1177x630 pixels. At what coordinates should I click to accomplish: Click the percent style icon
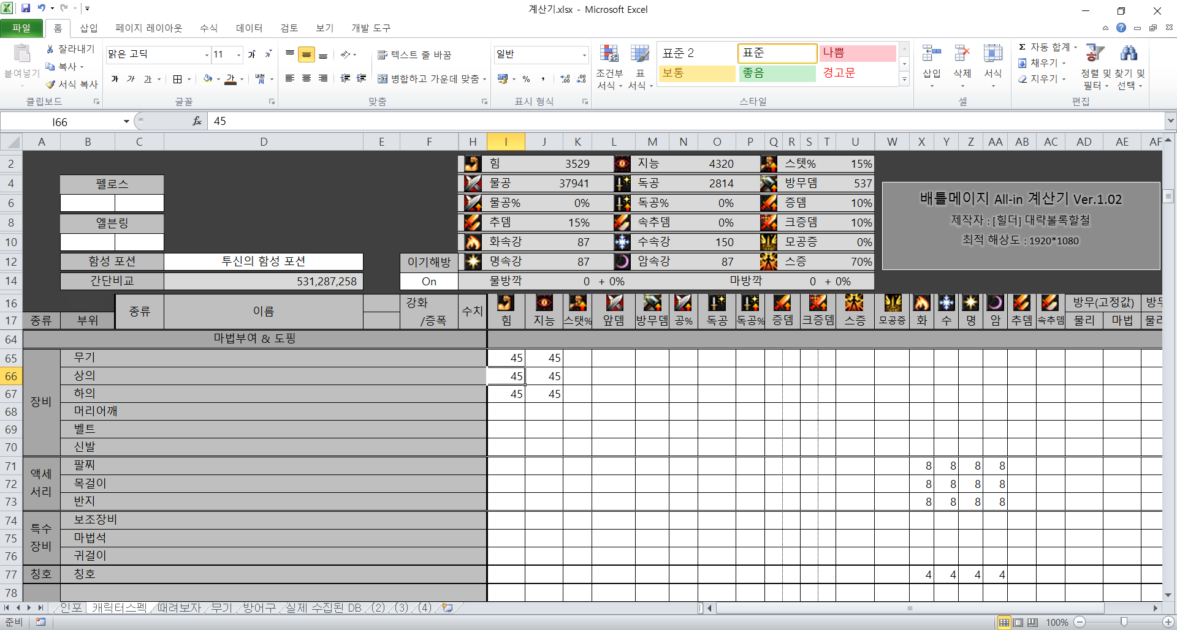pos(526,79)
